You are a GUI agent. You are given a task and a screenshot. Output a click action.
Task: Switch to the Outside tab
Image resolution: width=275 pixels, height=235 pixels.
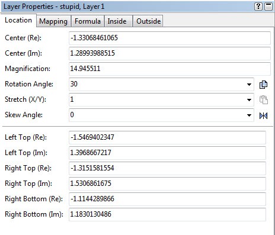pos(149,21)
